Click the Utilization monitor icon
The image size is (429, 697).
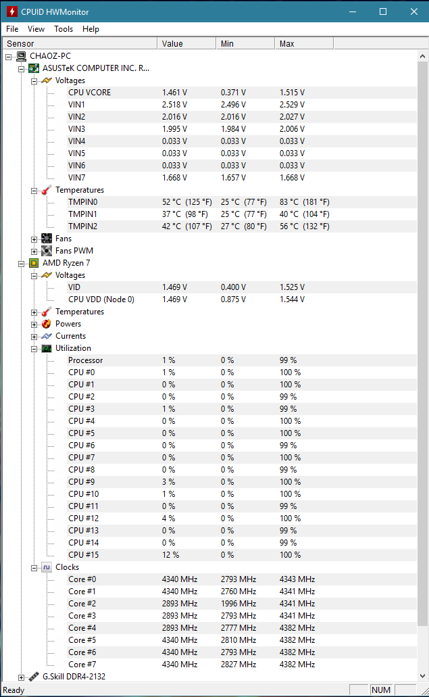point(47,348)
